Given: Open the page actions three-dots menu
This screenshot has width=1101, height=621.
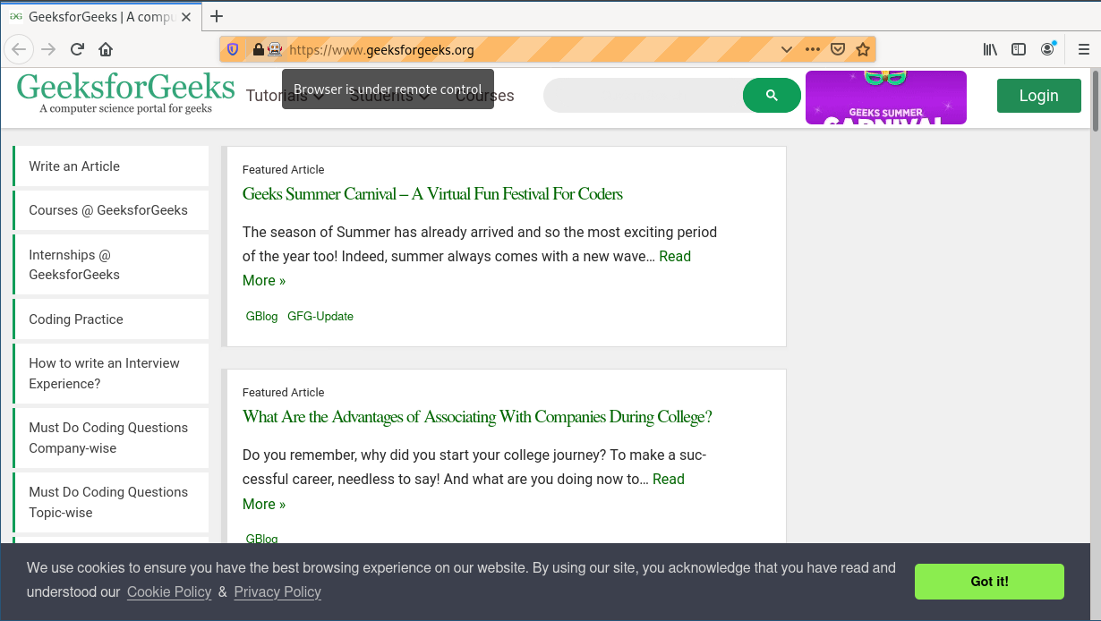Looking at the screenshot, I should pos(812,49).
